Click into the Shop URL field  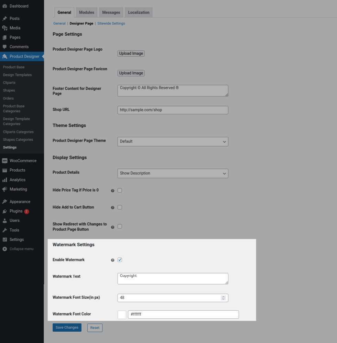173,110
